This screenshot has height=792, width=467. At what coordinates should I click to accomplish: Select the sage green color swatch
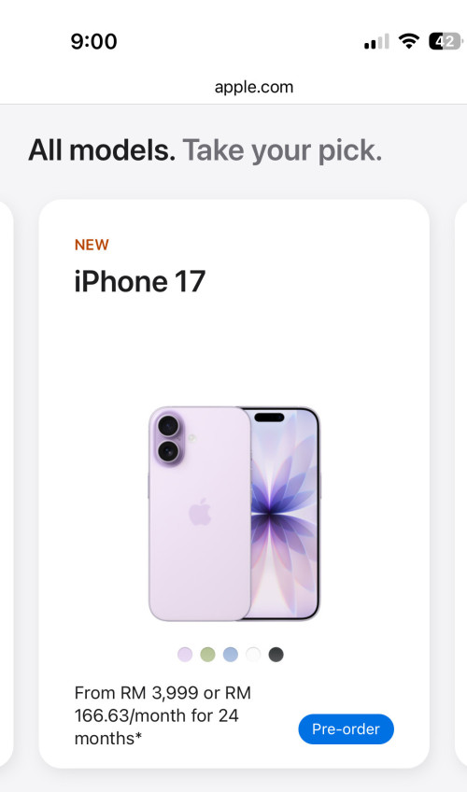[207, 654]
